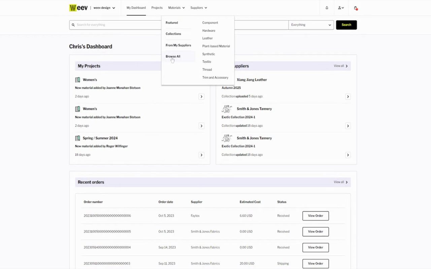Open the notifications bell
431x269 pixels.
click(327, 8)
